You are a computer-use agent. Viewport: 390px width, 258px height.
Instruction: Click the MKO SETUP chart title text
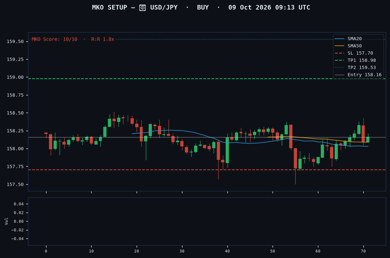tap(201, 7)
